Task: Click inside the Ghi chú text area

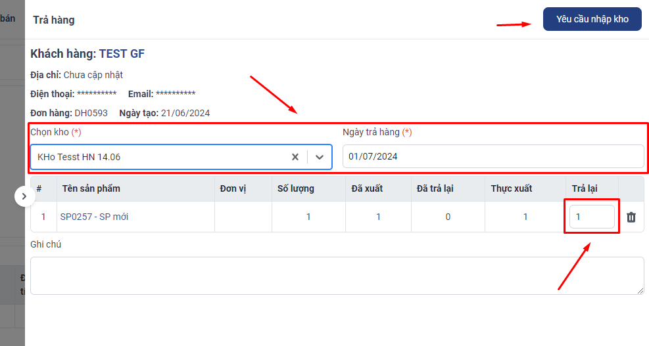Action: (335, 275)
